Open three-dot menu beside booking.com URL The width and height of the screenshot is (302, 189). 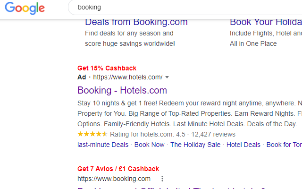pyautogui.click(x=162, y=179)
